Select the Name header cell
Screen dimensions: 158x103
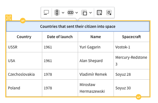click(96, 37)
